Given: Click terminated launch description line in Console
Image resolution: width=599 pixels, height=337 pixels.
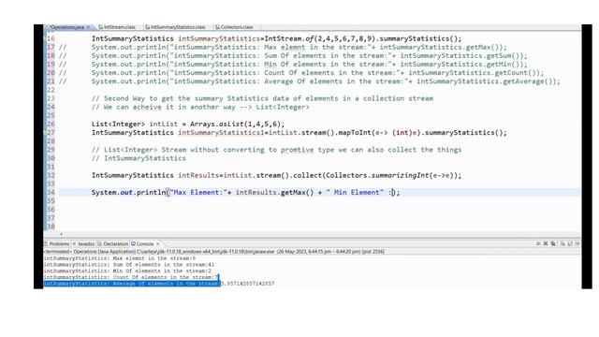Looking at the screenshot, I should [214, 252].
